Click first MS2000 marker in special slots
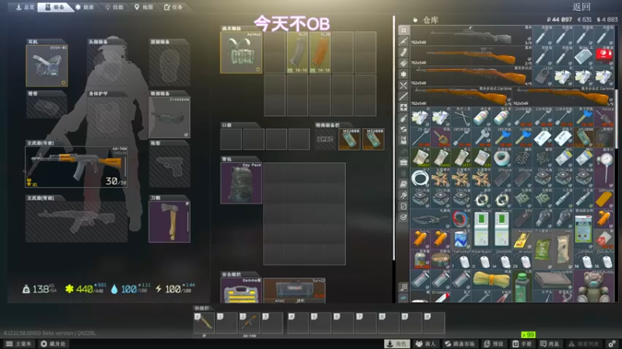This screenshot has width=622, height=349. 349,140
